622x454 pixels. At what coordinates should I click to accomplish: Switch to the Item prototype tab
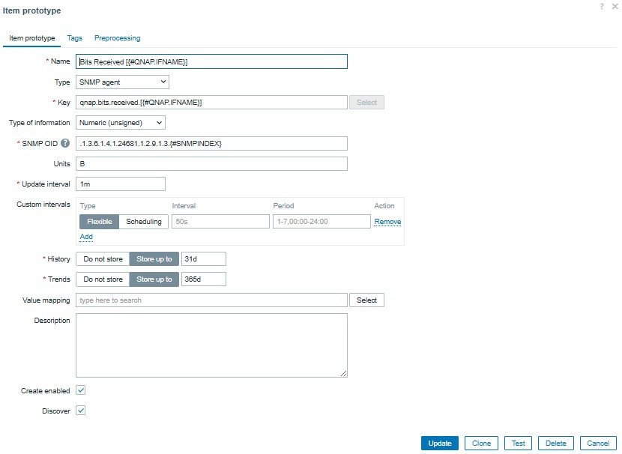coord(32,38)
